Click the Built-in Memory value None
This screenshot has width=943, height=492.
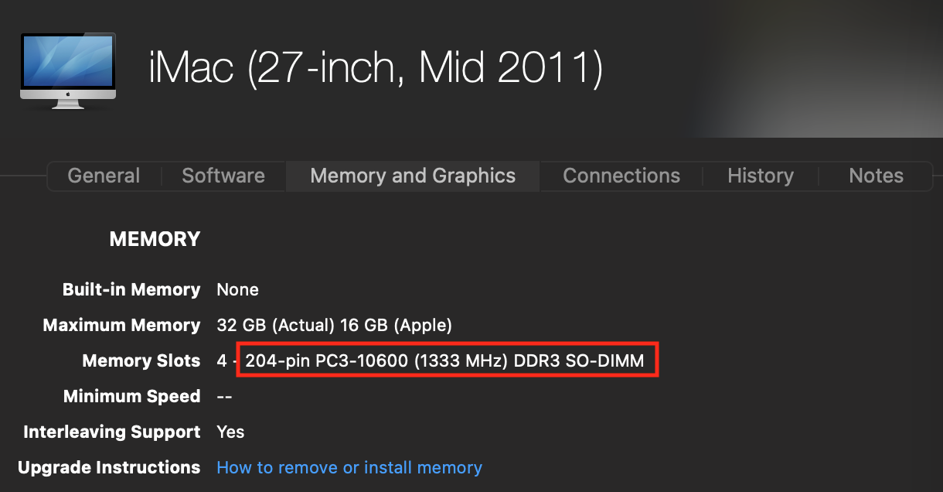click(237, 289)
